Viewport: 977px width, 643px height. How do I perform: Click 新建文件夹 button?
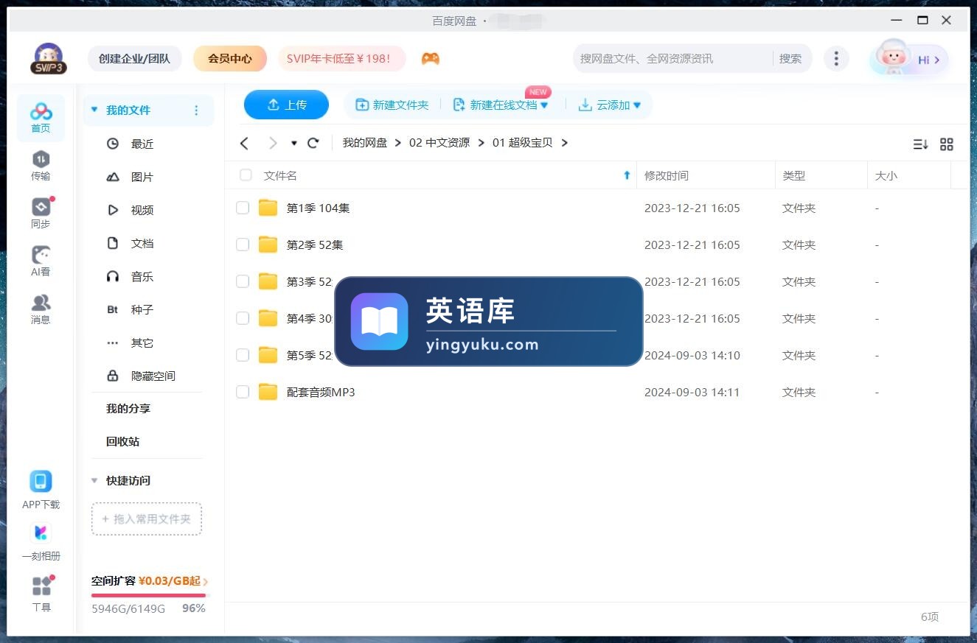click(x=392, y=105)
